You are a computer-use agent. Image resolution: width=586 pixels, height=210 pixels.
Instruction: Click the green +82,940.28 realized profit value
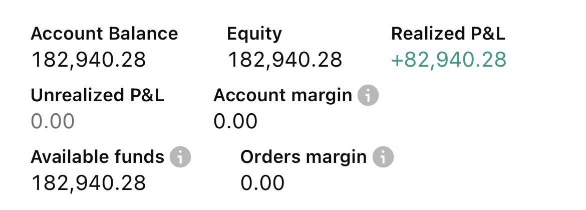448,60
